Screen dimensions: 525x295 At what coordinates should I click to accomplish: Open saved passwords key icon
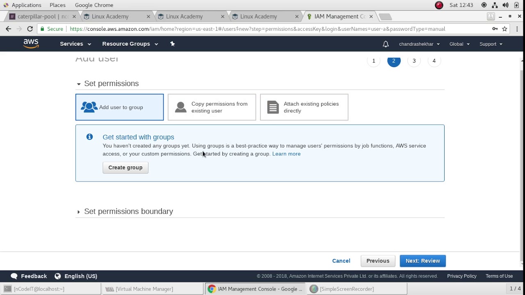coord(495,29)
